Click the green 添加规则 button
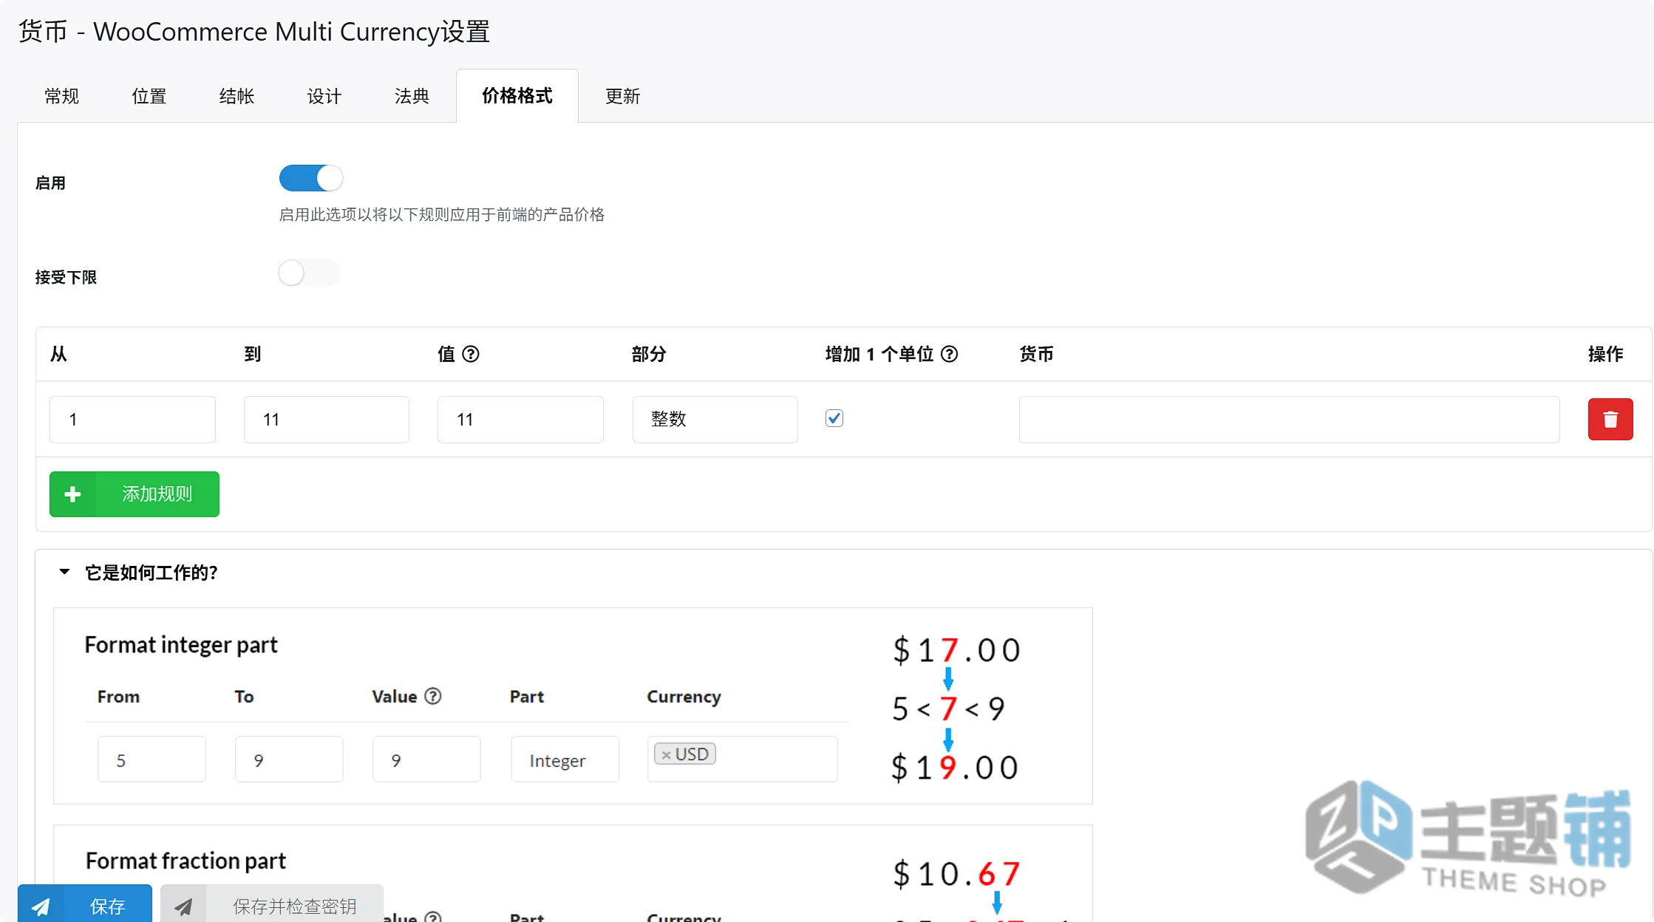The height and width of the screenshot is (922, 1654). [x=135, y=494]
